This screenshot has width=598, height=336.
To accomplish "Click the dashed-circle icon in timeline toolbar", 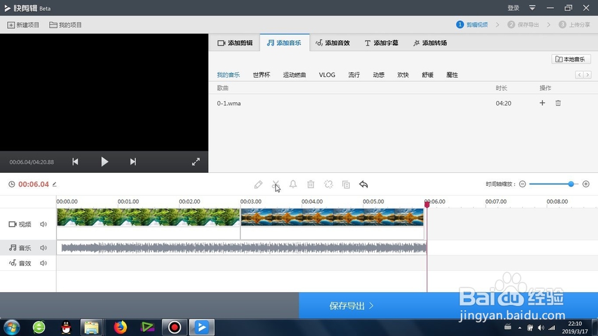I will tap(328, 185).
